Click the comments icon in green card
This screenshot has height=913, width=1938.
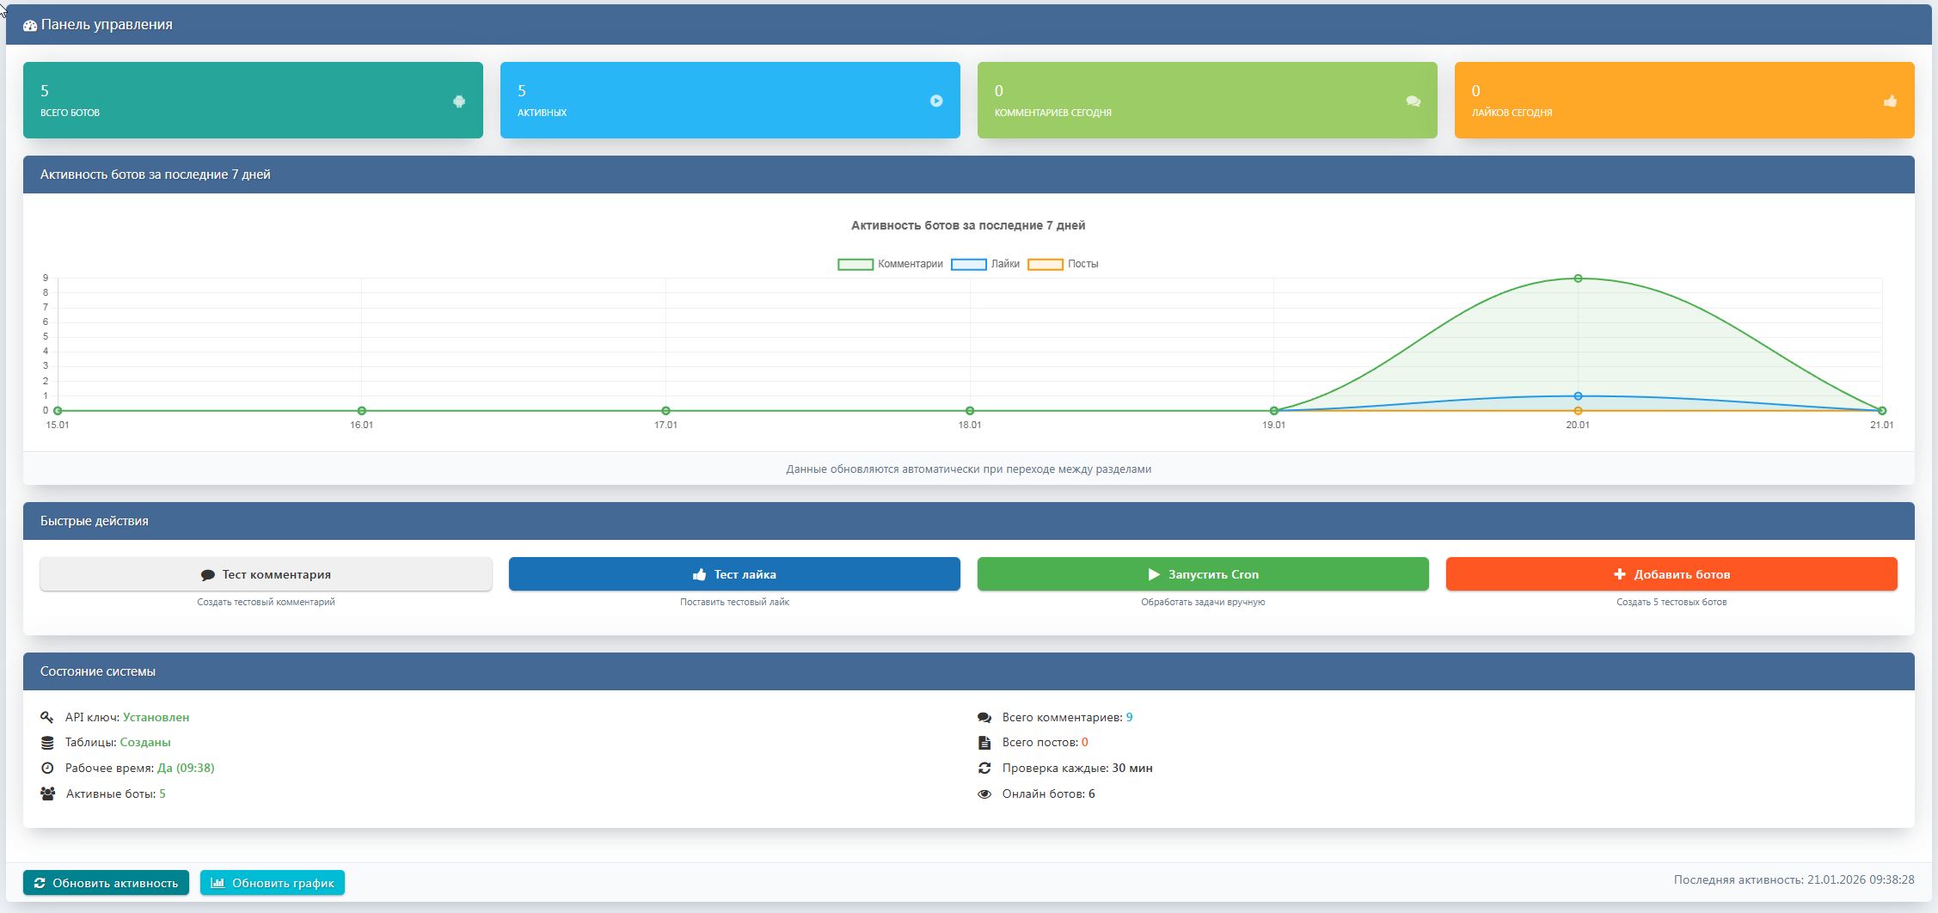pos(1413,101)
